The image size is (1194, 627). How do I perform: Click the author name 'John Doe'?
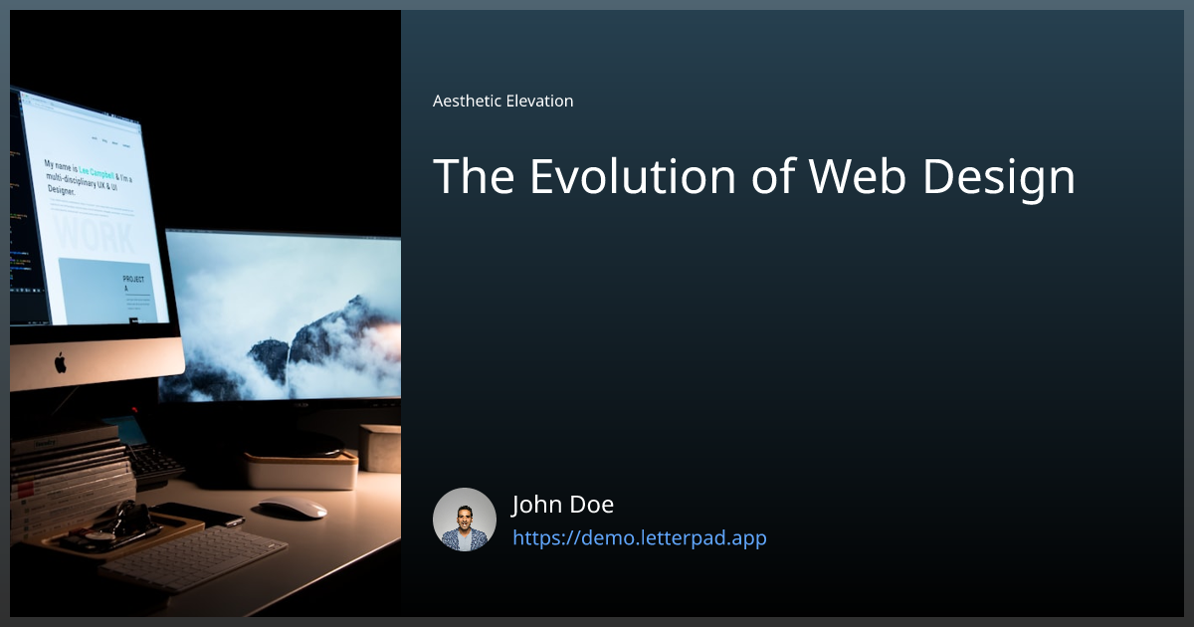pyautogui.click(x=563, y=504)
